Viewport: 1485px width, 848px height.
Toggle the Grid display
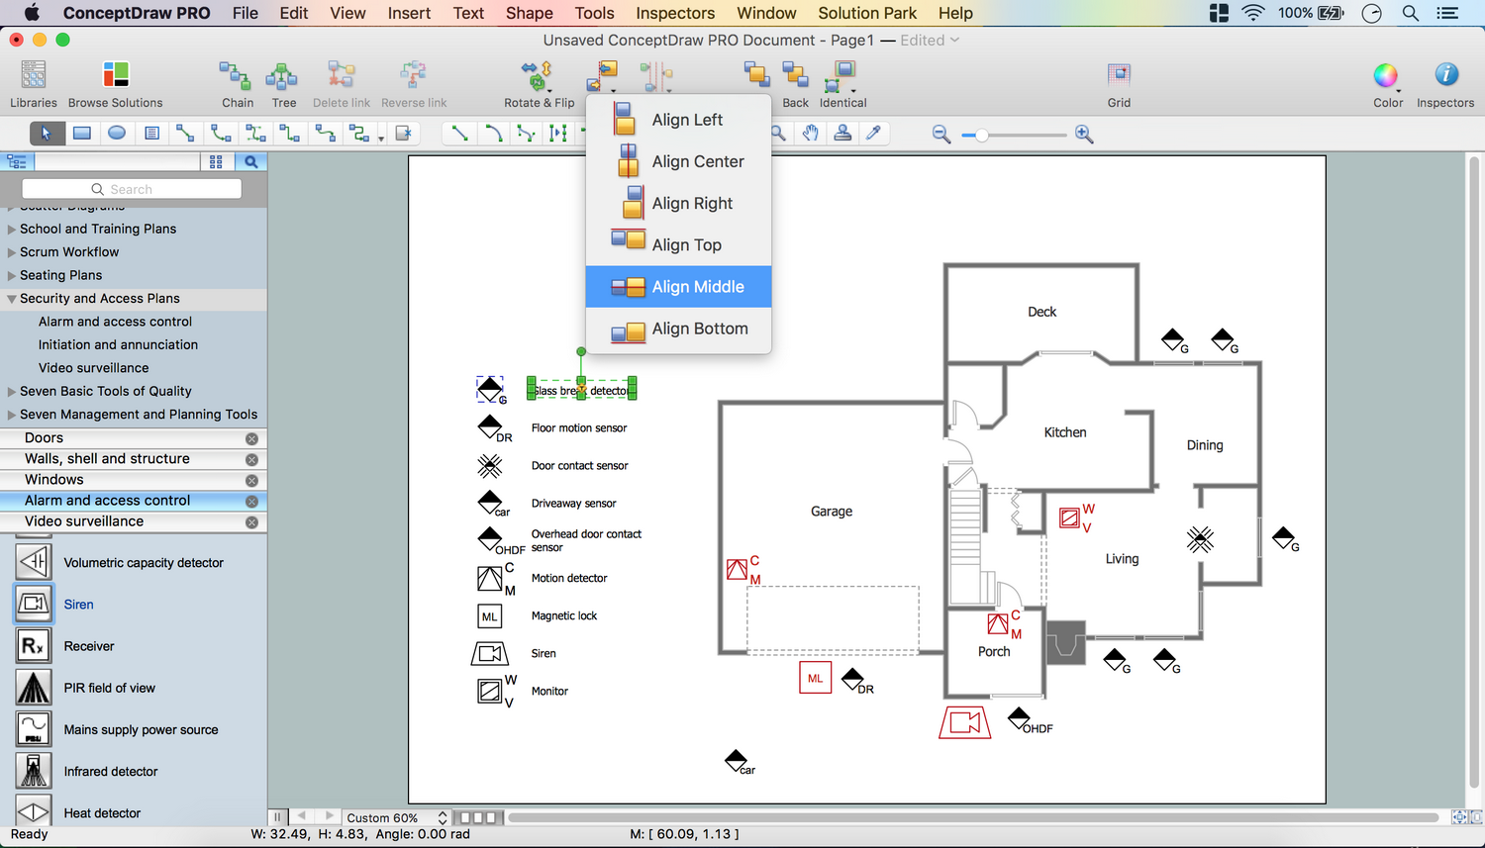coord(1119,77)
